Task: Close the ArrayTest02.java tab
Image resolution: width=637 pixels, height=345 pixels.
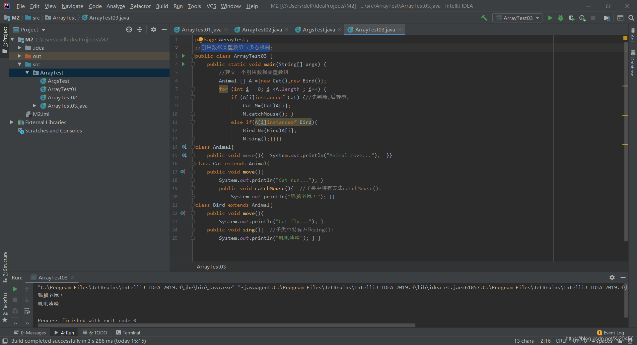Action: [287, 29]
